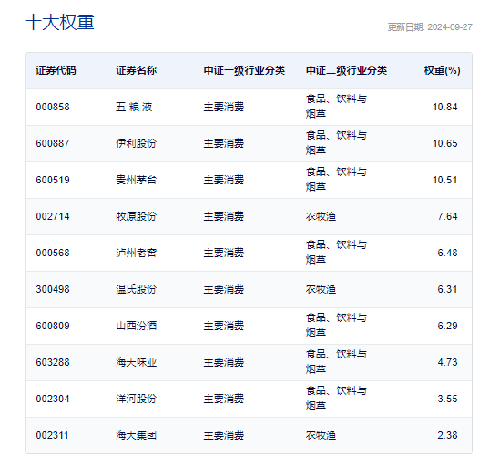Click 海大集团 security name

137,435
